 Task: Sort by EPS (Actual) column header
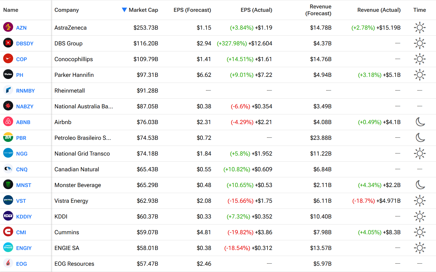point(256,10)
